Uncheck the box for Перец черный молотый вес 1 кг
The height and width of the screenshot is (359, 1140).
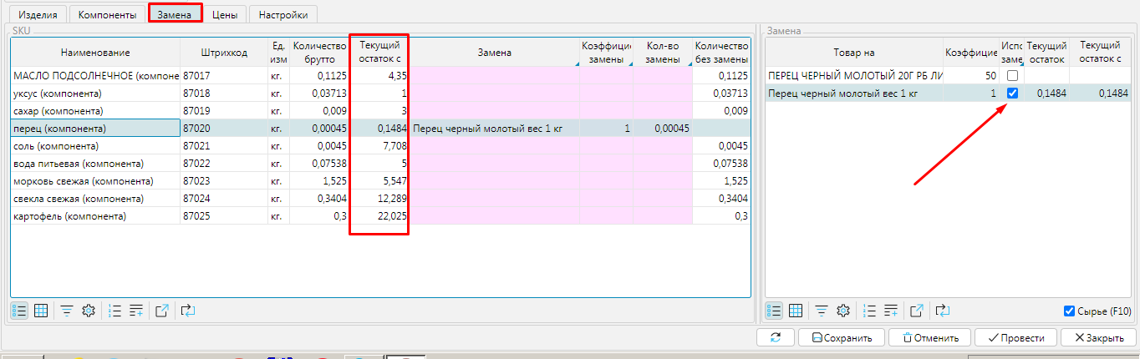coord(1012,94)
